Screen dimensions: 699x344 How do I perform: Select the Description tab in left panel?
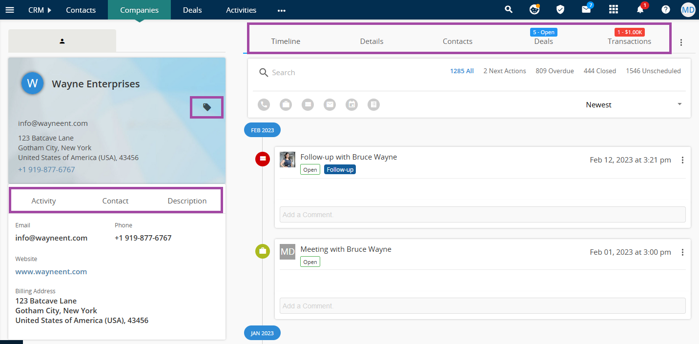pyautogui.click(x=187, y=201)
